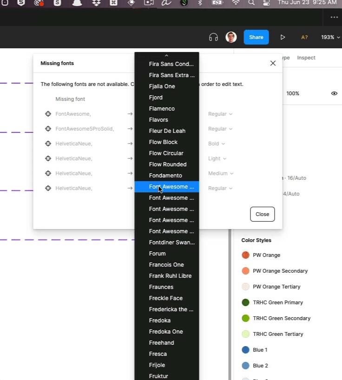Select PW Orange Secondary color style
The height and width of the screenshot is (380, 342).
coord(275,271)
